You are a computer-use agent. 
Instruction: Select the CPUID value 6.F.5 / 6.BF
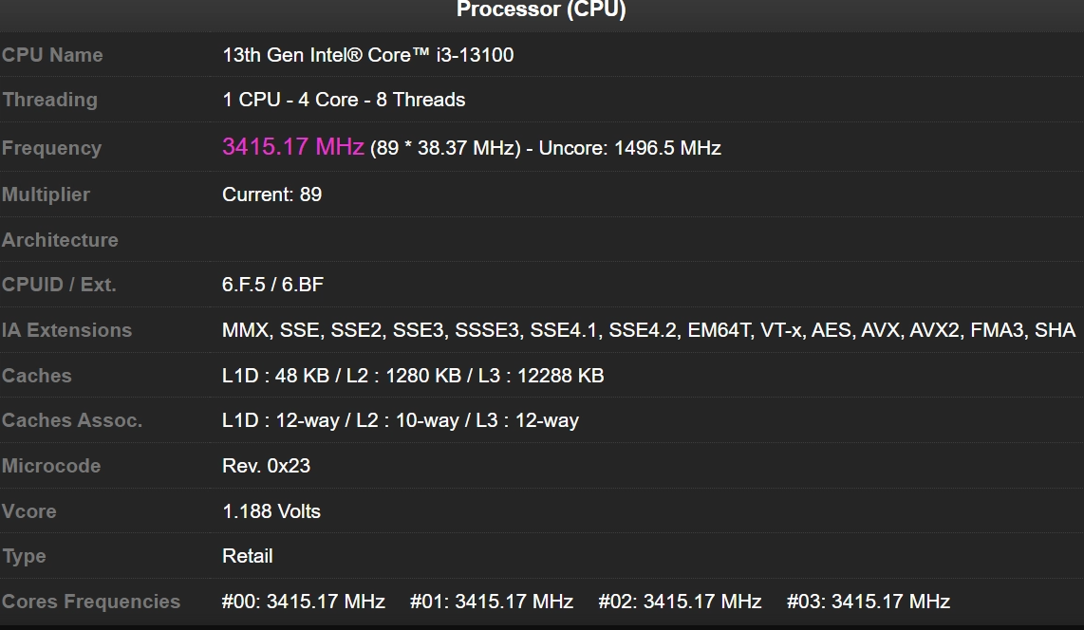point(272,285)
